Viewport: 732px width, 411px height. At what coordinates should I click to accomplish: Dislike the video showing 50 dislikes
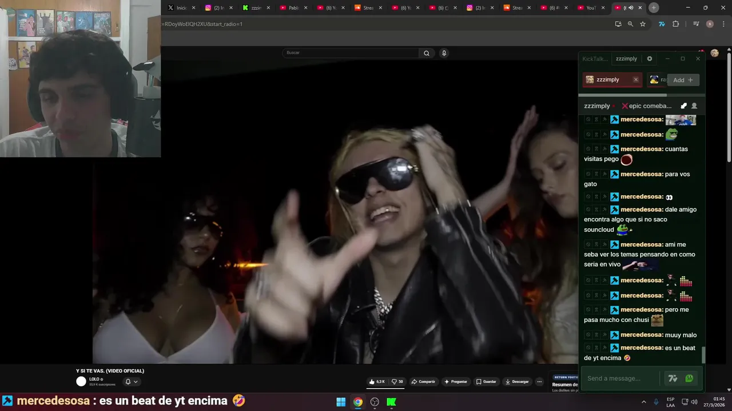tap(397, 381)
